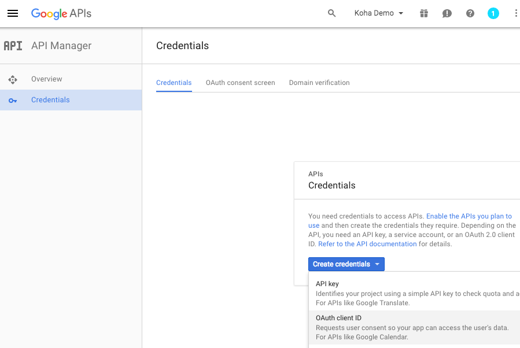The height and width of the screenshot is (348, 520).
Task: Switch to the OAuth consent screen tab
Action: click(x=240, y=83)
